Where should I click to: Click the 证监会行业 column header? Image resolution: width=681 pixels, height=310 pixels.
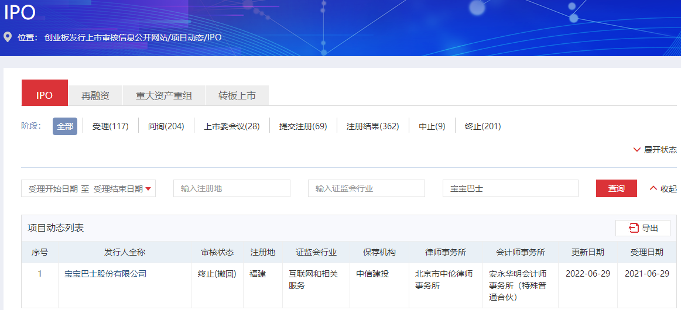coord(316,252)
